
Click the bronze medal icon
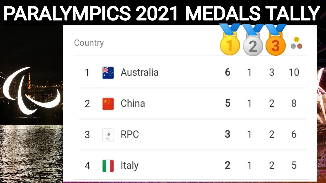point(275,40)
